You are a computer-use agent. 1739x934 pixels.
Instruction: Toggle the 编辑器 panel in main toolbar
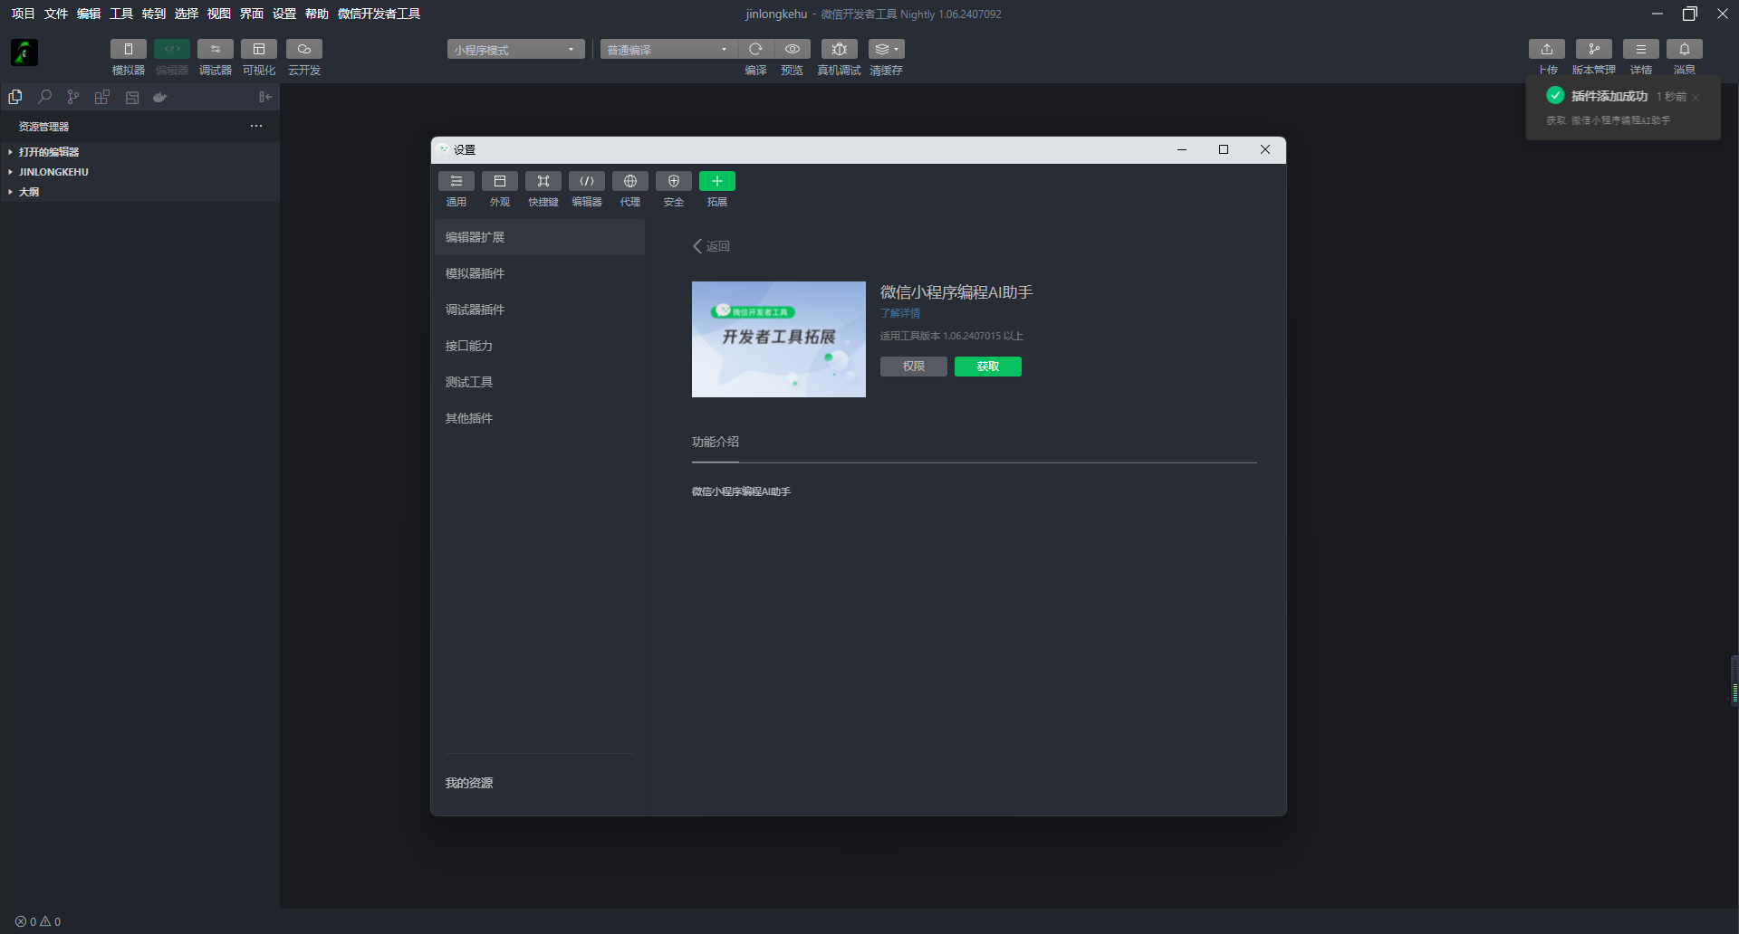click(172, 50)
